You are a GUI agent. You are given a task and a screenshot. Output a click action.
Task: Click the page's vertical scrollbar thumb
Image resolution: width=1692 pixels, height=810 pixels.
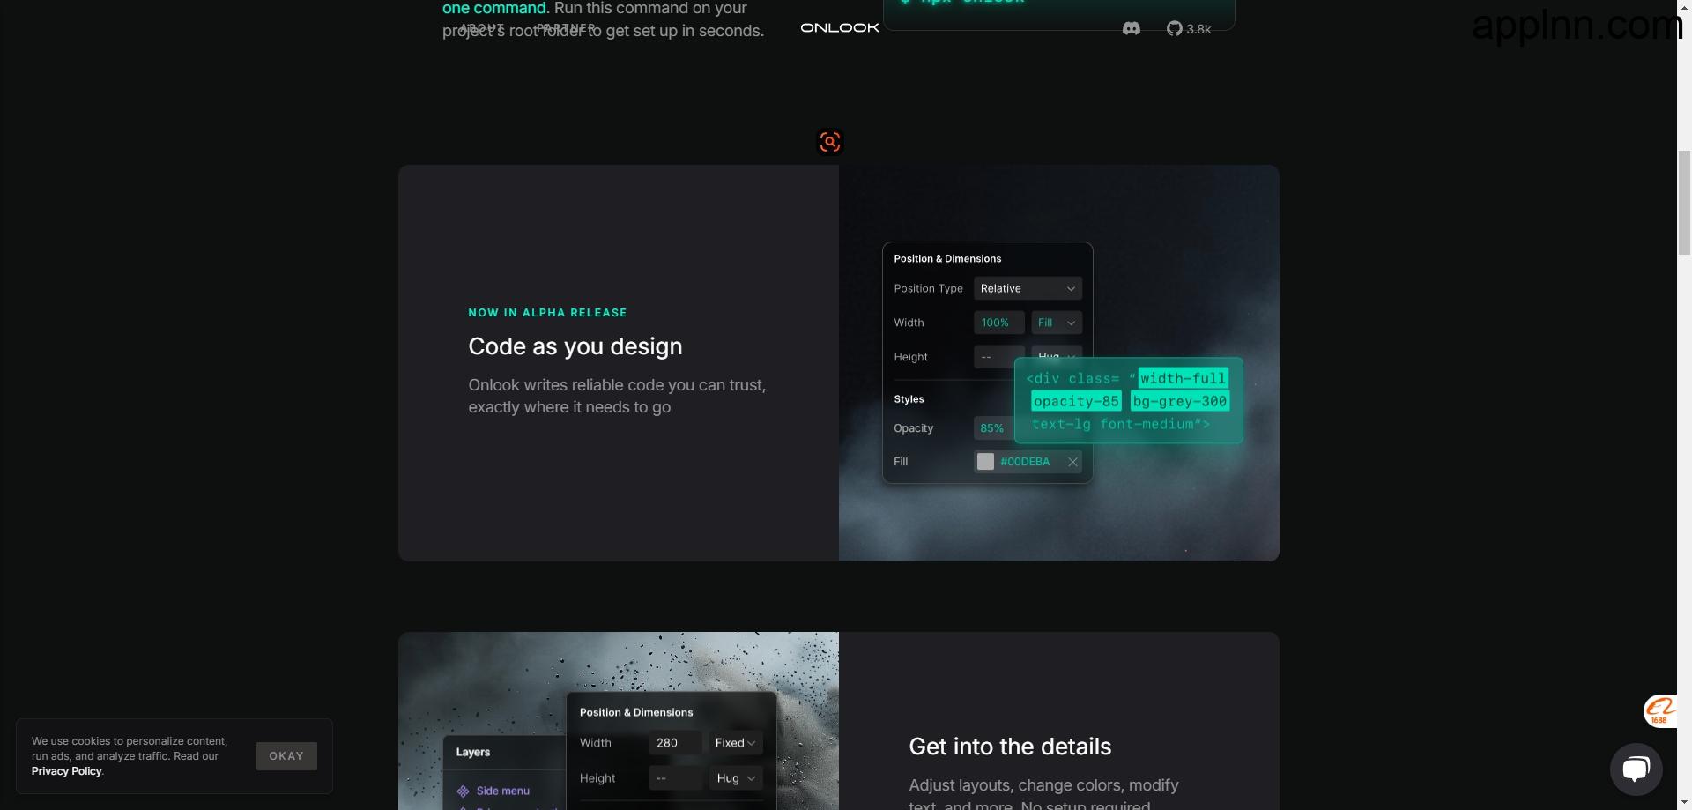[1684, 202]
